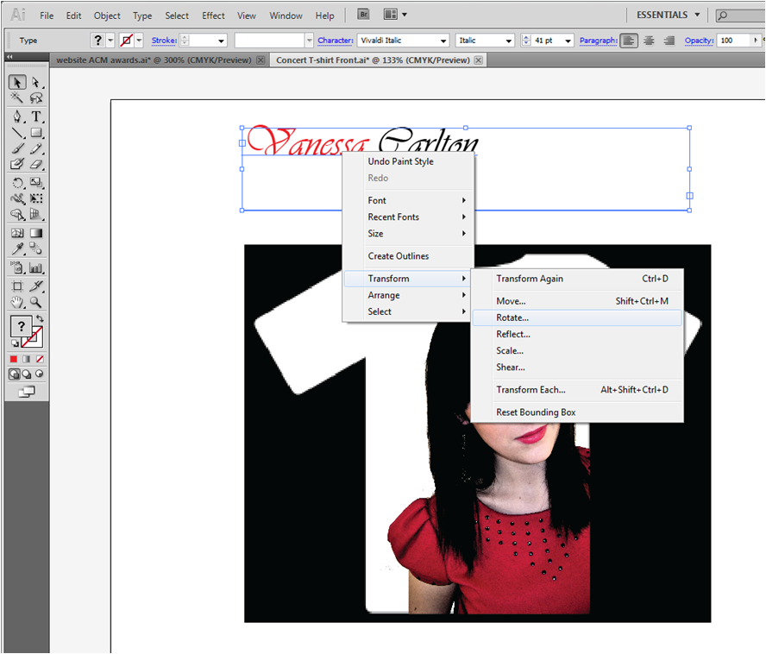Screen dimensions: 766x654
Task: Open the Effect menu
Action: pos(213,16)
